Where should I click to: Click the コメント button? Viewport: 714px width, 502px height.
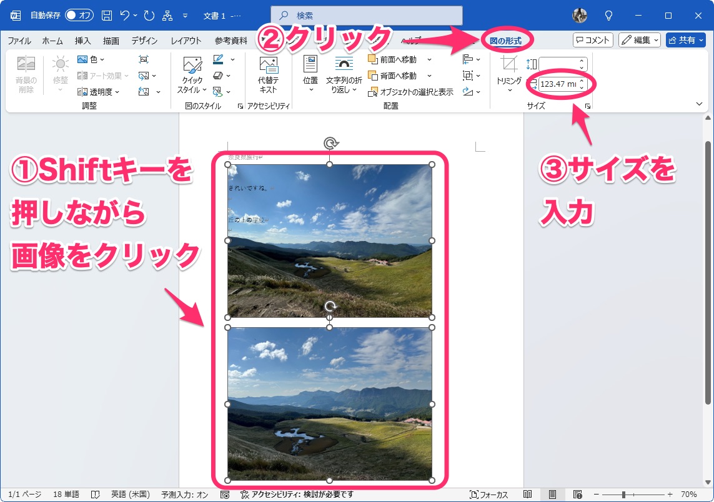(x=592, y=39)
